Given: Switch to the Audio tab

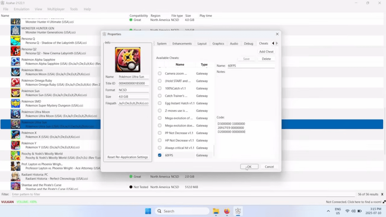Looking at the screenshot, I should click(x=234, y=44).
